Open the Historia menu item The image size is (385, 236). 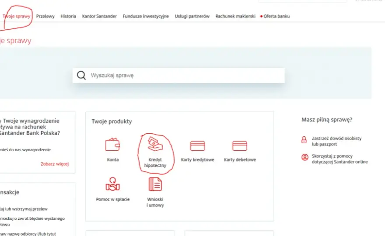68,16
